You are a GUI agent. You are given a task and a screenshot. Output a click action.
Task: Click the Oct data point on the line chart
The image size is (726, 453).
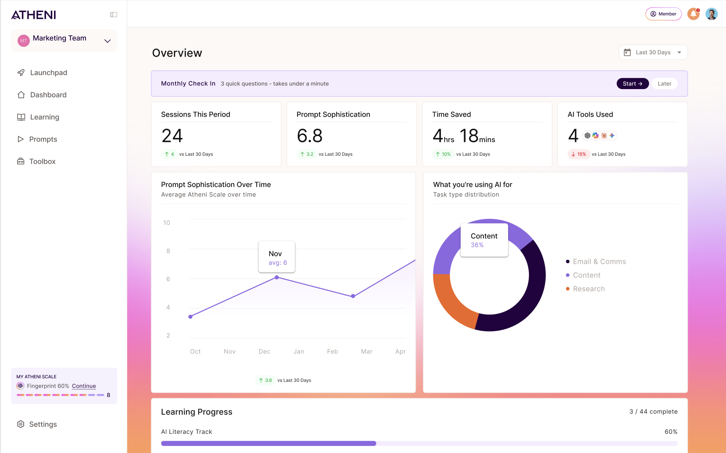pyautogui.click(x=190, y=317)
